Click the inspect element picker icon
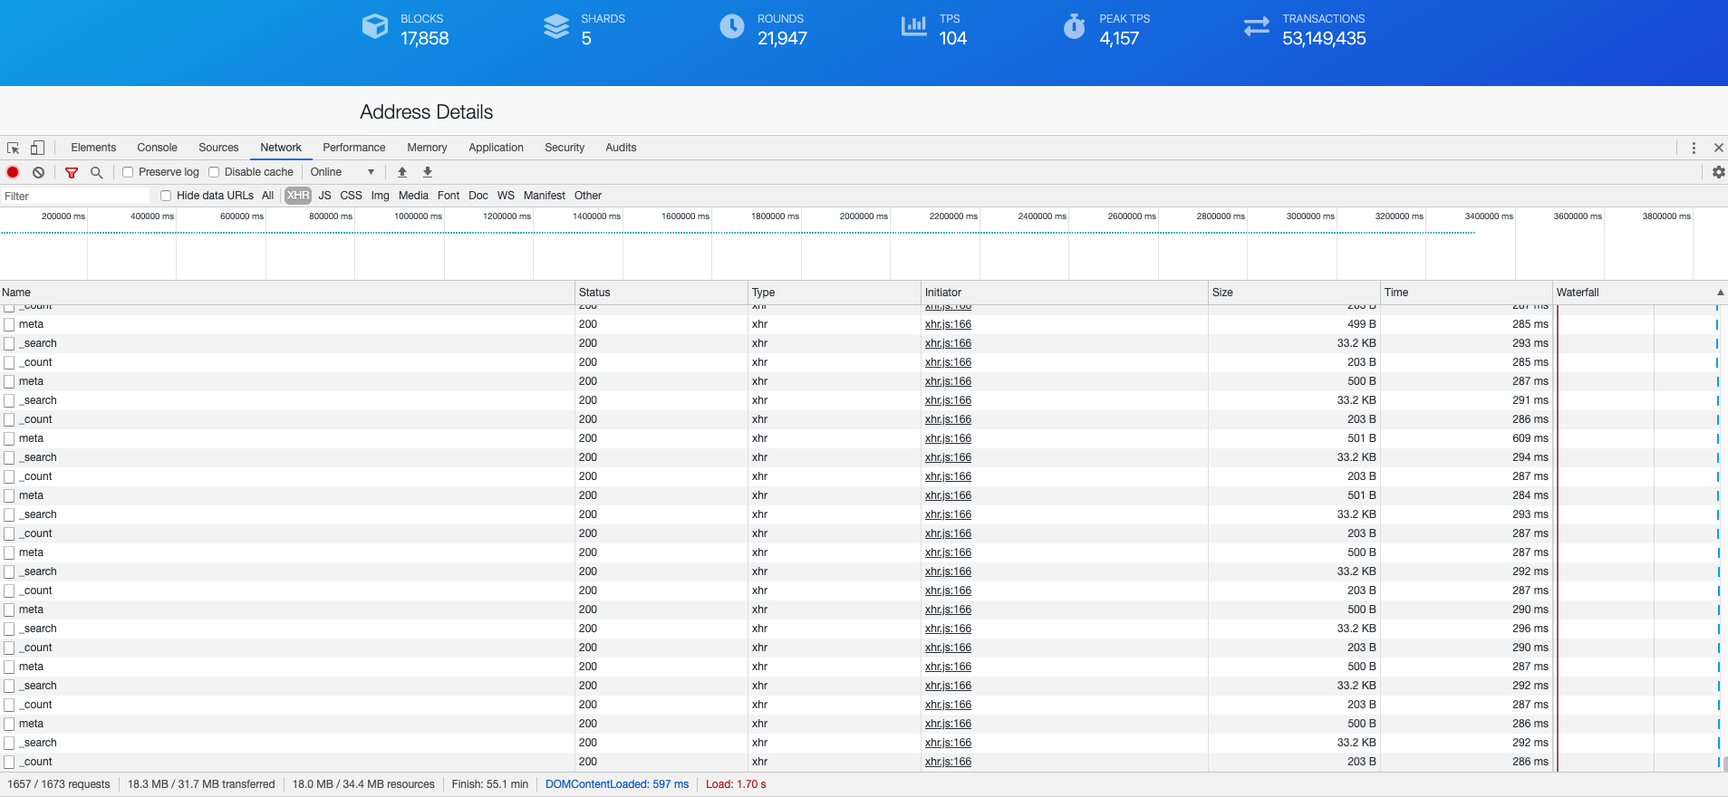Screen dimensions: 1728x797 [x=14, y=148]
